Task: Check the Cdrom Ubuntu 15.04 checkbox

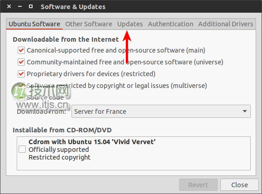Action: [x=22, y=149]
